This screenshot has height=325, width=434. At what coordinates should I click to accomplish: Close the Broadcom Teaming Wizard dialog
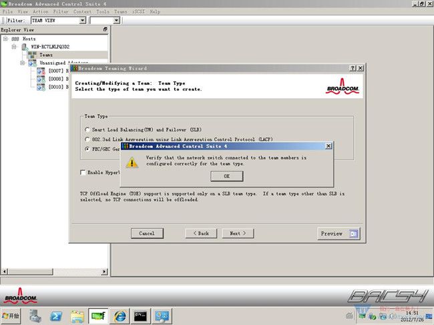(360, 68)
